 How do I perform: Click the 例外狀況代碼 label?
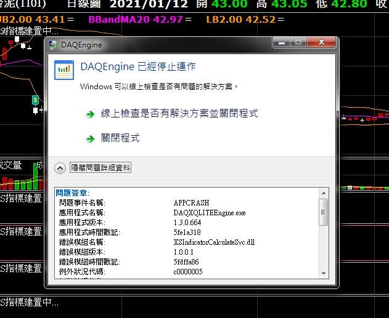82,272
